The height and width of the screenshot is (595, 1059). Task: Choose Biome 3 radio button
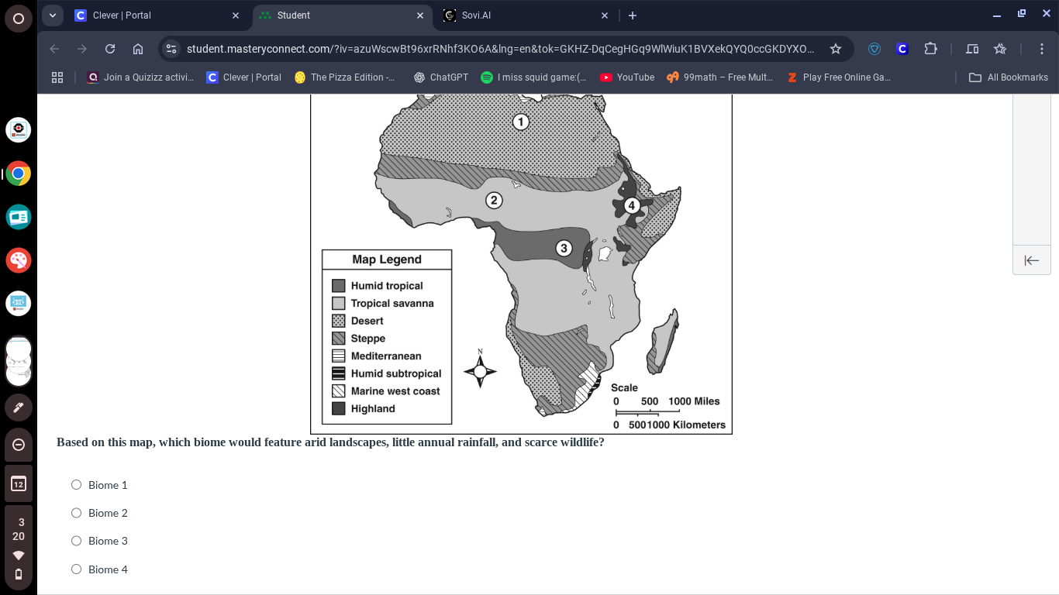click(x=76, y=541)
